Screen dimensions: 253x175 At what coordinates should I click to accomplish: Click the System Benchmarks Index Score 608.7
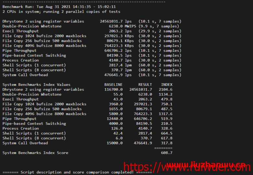(167, 153)
